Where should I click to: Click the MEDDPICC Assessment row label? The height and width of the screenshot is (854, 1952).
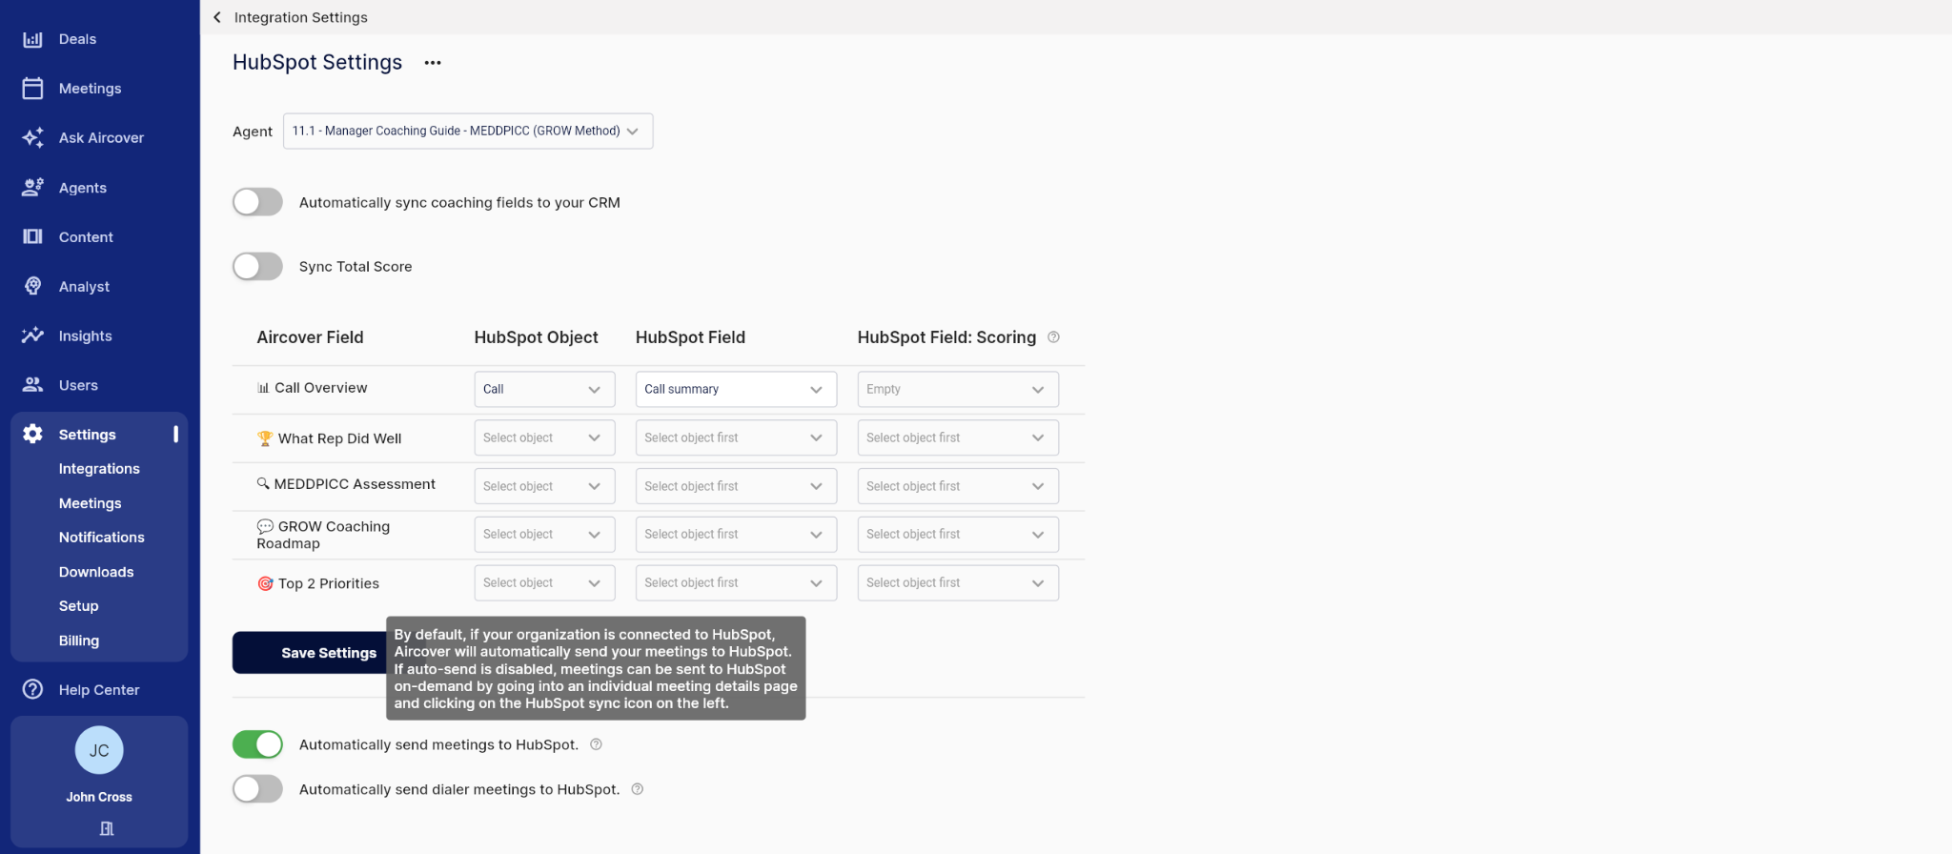click(x=354, y=484)
